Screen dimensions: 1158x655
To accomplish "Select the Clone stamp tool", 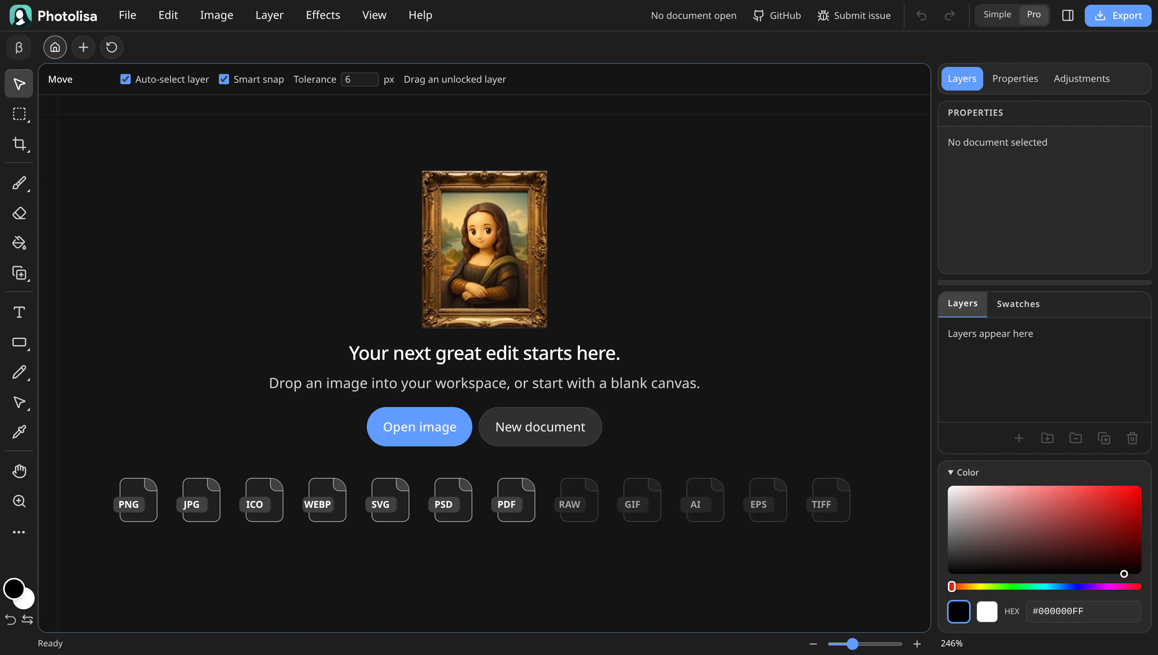I will (x=19, y=273).
